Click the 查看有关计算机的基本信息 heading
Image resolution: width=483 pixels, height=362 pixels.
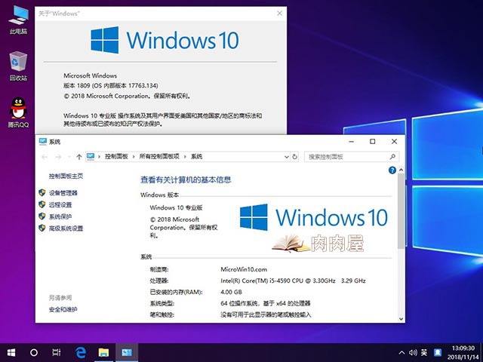click(186, 179)
